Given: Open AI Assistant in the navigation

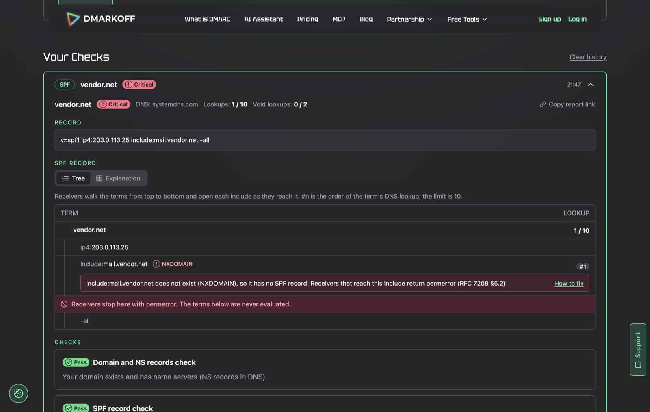Looking at the screenshot, I should click(263, 19).
